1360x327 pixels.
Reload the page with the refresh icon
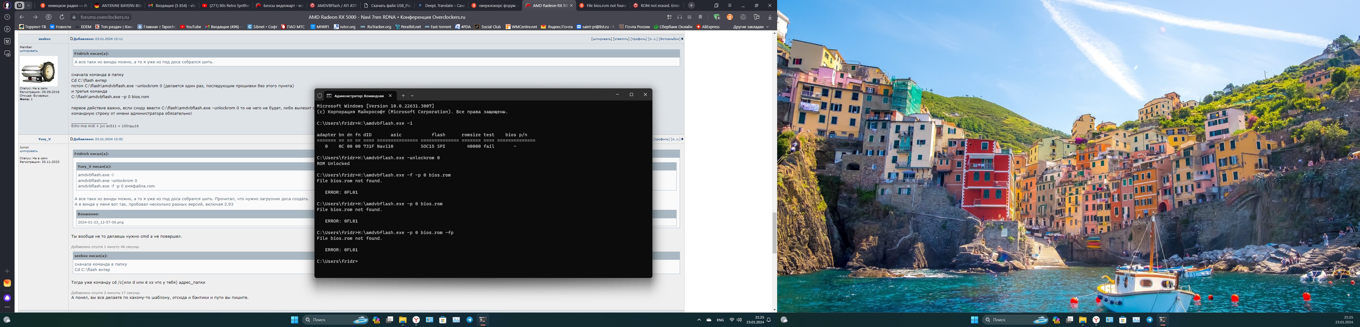pyautogui.click(x=62, y=17)
